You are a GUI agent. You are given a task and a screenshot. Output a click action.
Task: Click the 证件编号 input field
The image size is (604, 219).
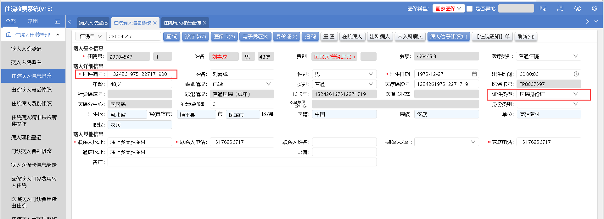(140, 74)
